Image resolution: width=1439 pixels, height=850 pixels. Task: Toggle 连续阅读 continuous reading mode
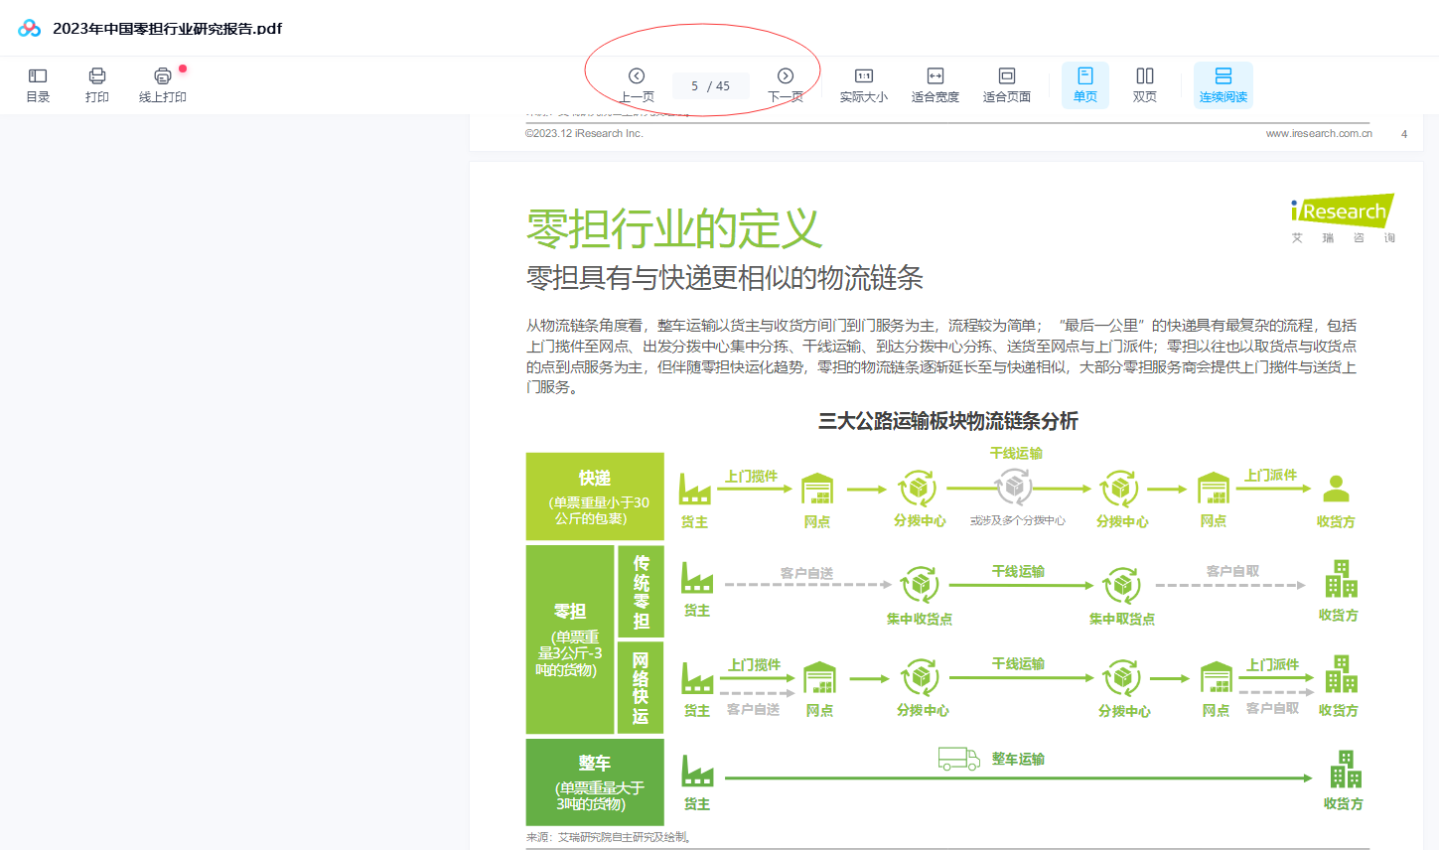[x=1223, y=84]
